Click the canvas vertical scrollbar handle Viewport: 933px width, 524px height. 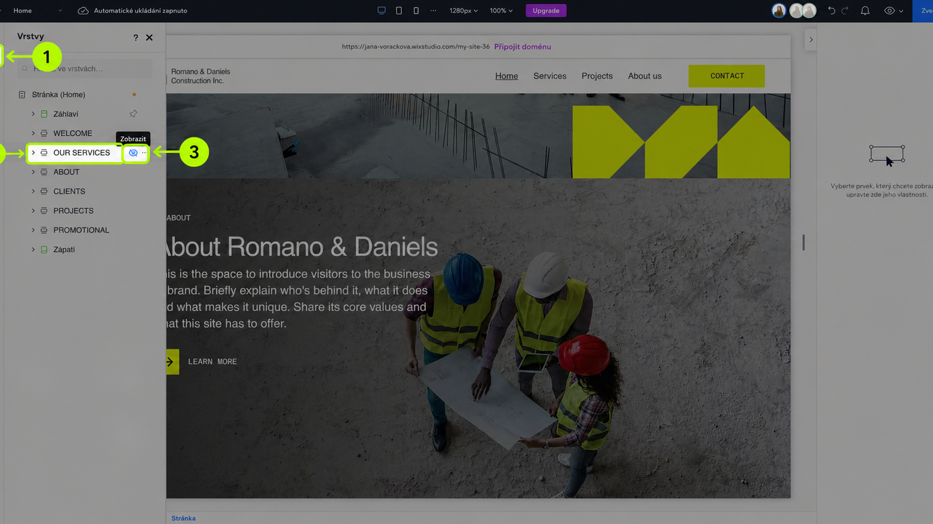pos(803,242)
